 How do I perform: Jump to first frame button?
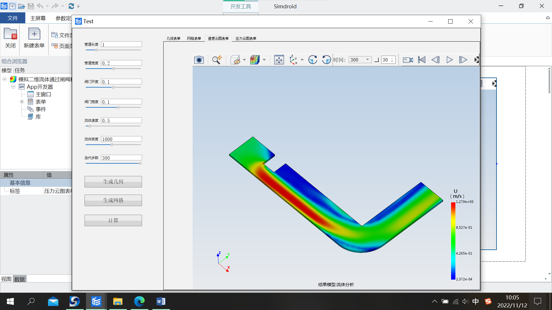point(422,60)
